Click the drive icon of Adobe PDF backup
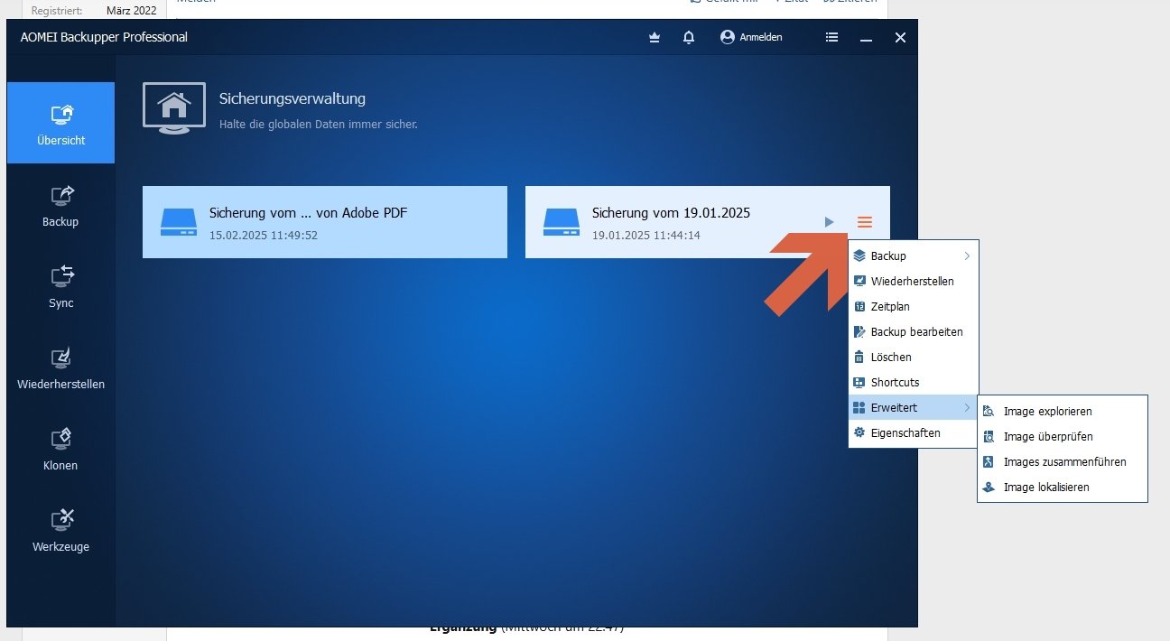 click(179, 222)
